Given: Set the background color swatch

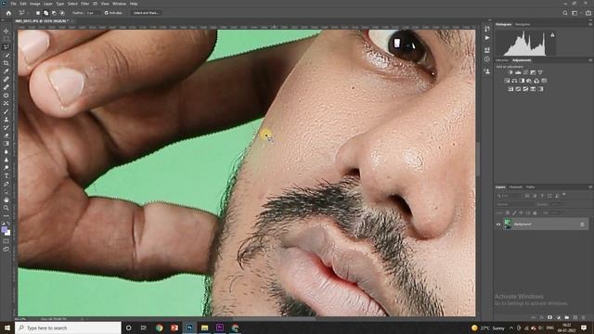Looking at the screenshot, I should pyautogui.click(x=7, y=233).
